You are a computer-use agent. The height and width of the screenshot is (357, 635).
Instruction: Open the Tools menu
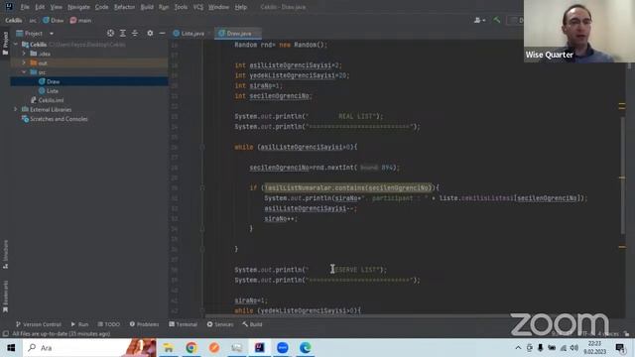point(181,7)
